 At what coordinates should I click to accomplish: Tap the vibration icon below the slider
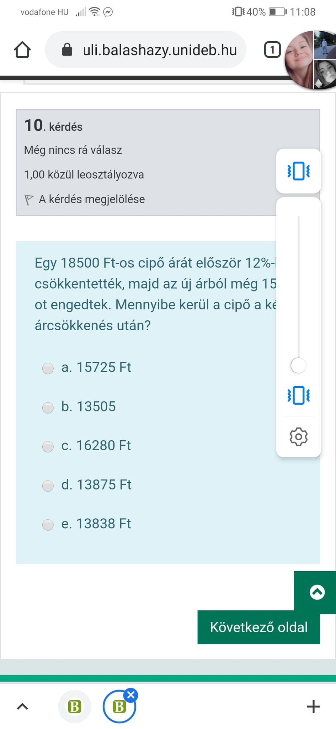(x=299, y=395)
